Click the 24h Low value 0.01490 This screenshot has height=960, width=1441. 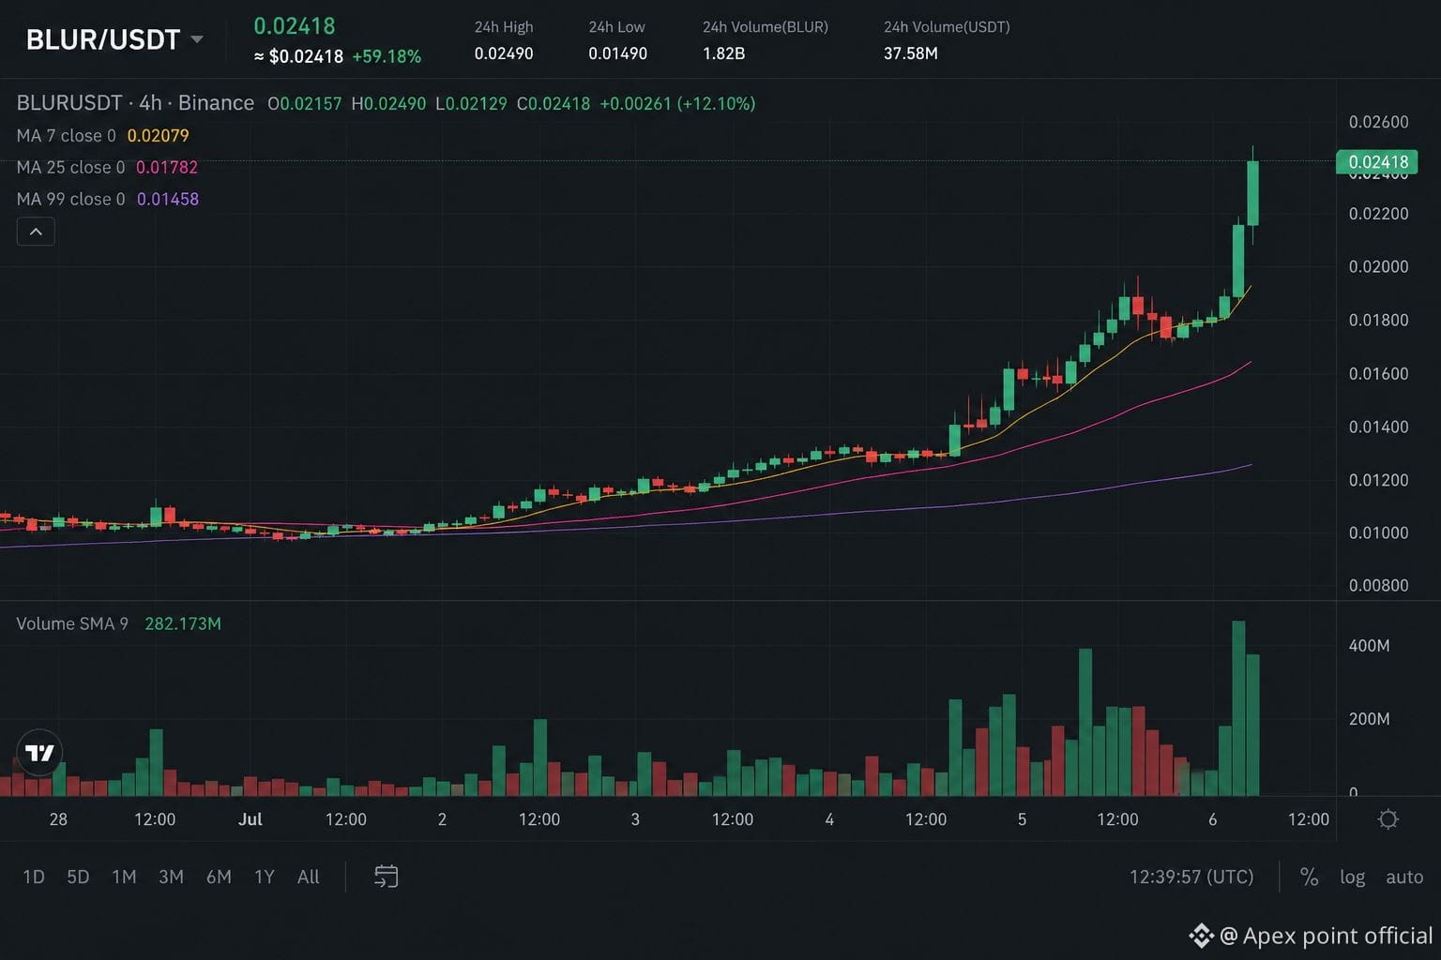click(617, 53)
